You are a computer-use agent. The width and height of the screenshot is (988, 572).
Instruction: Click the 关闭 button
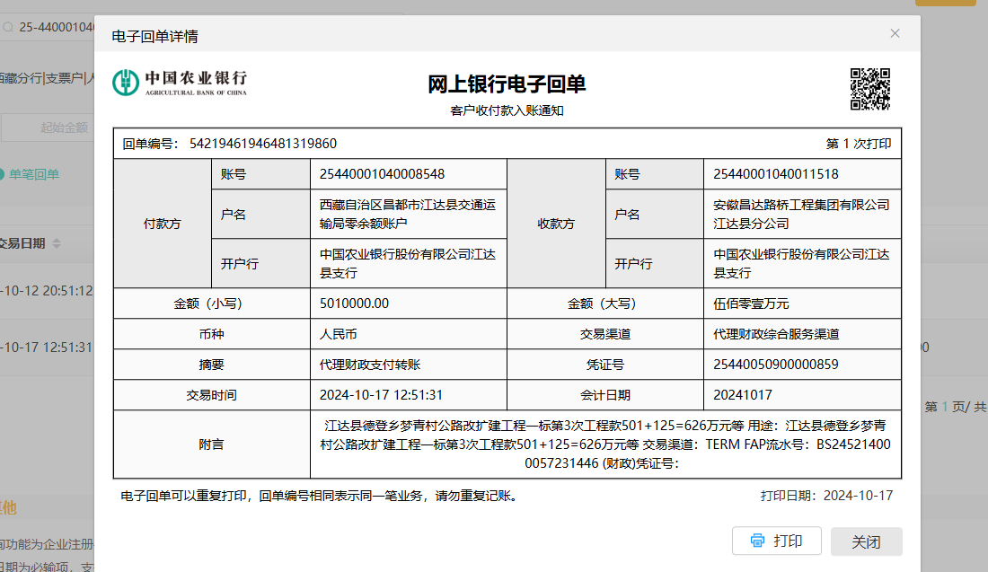tap(866, 541)
